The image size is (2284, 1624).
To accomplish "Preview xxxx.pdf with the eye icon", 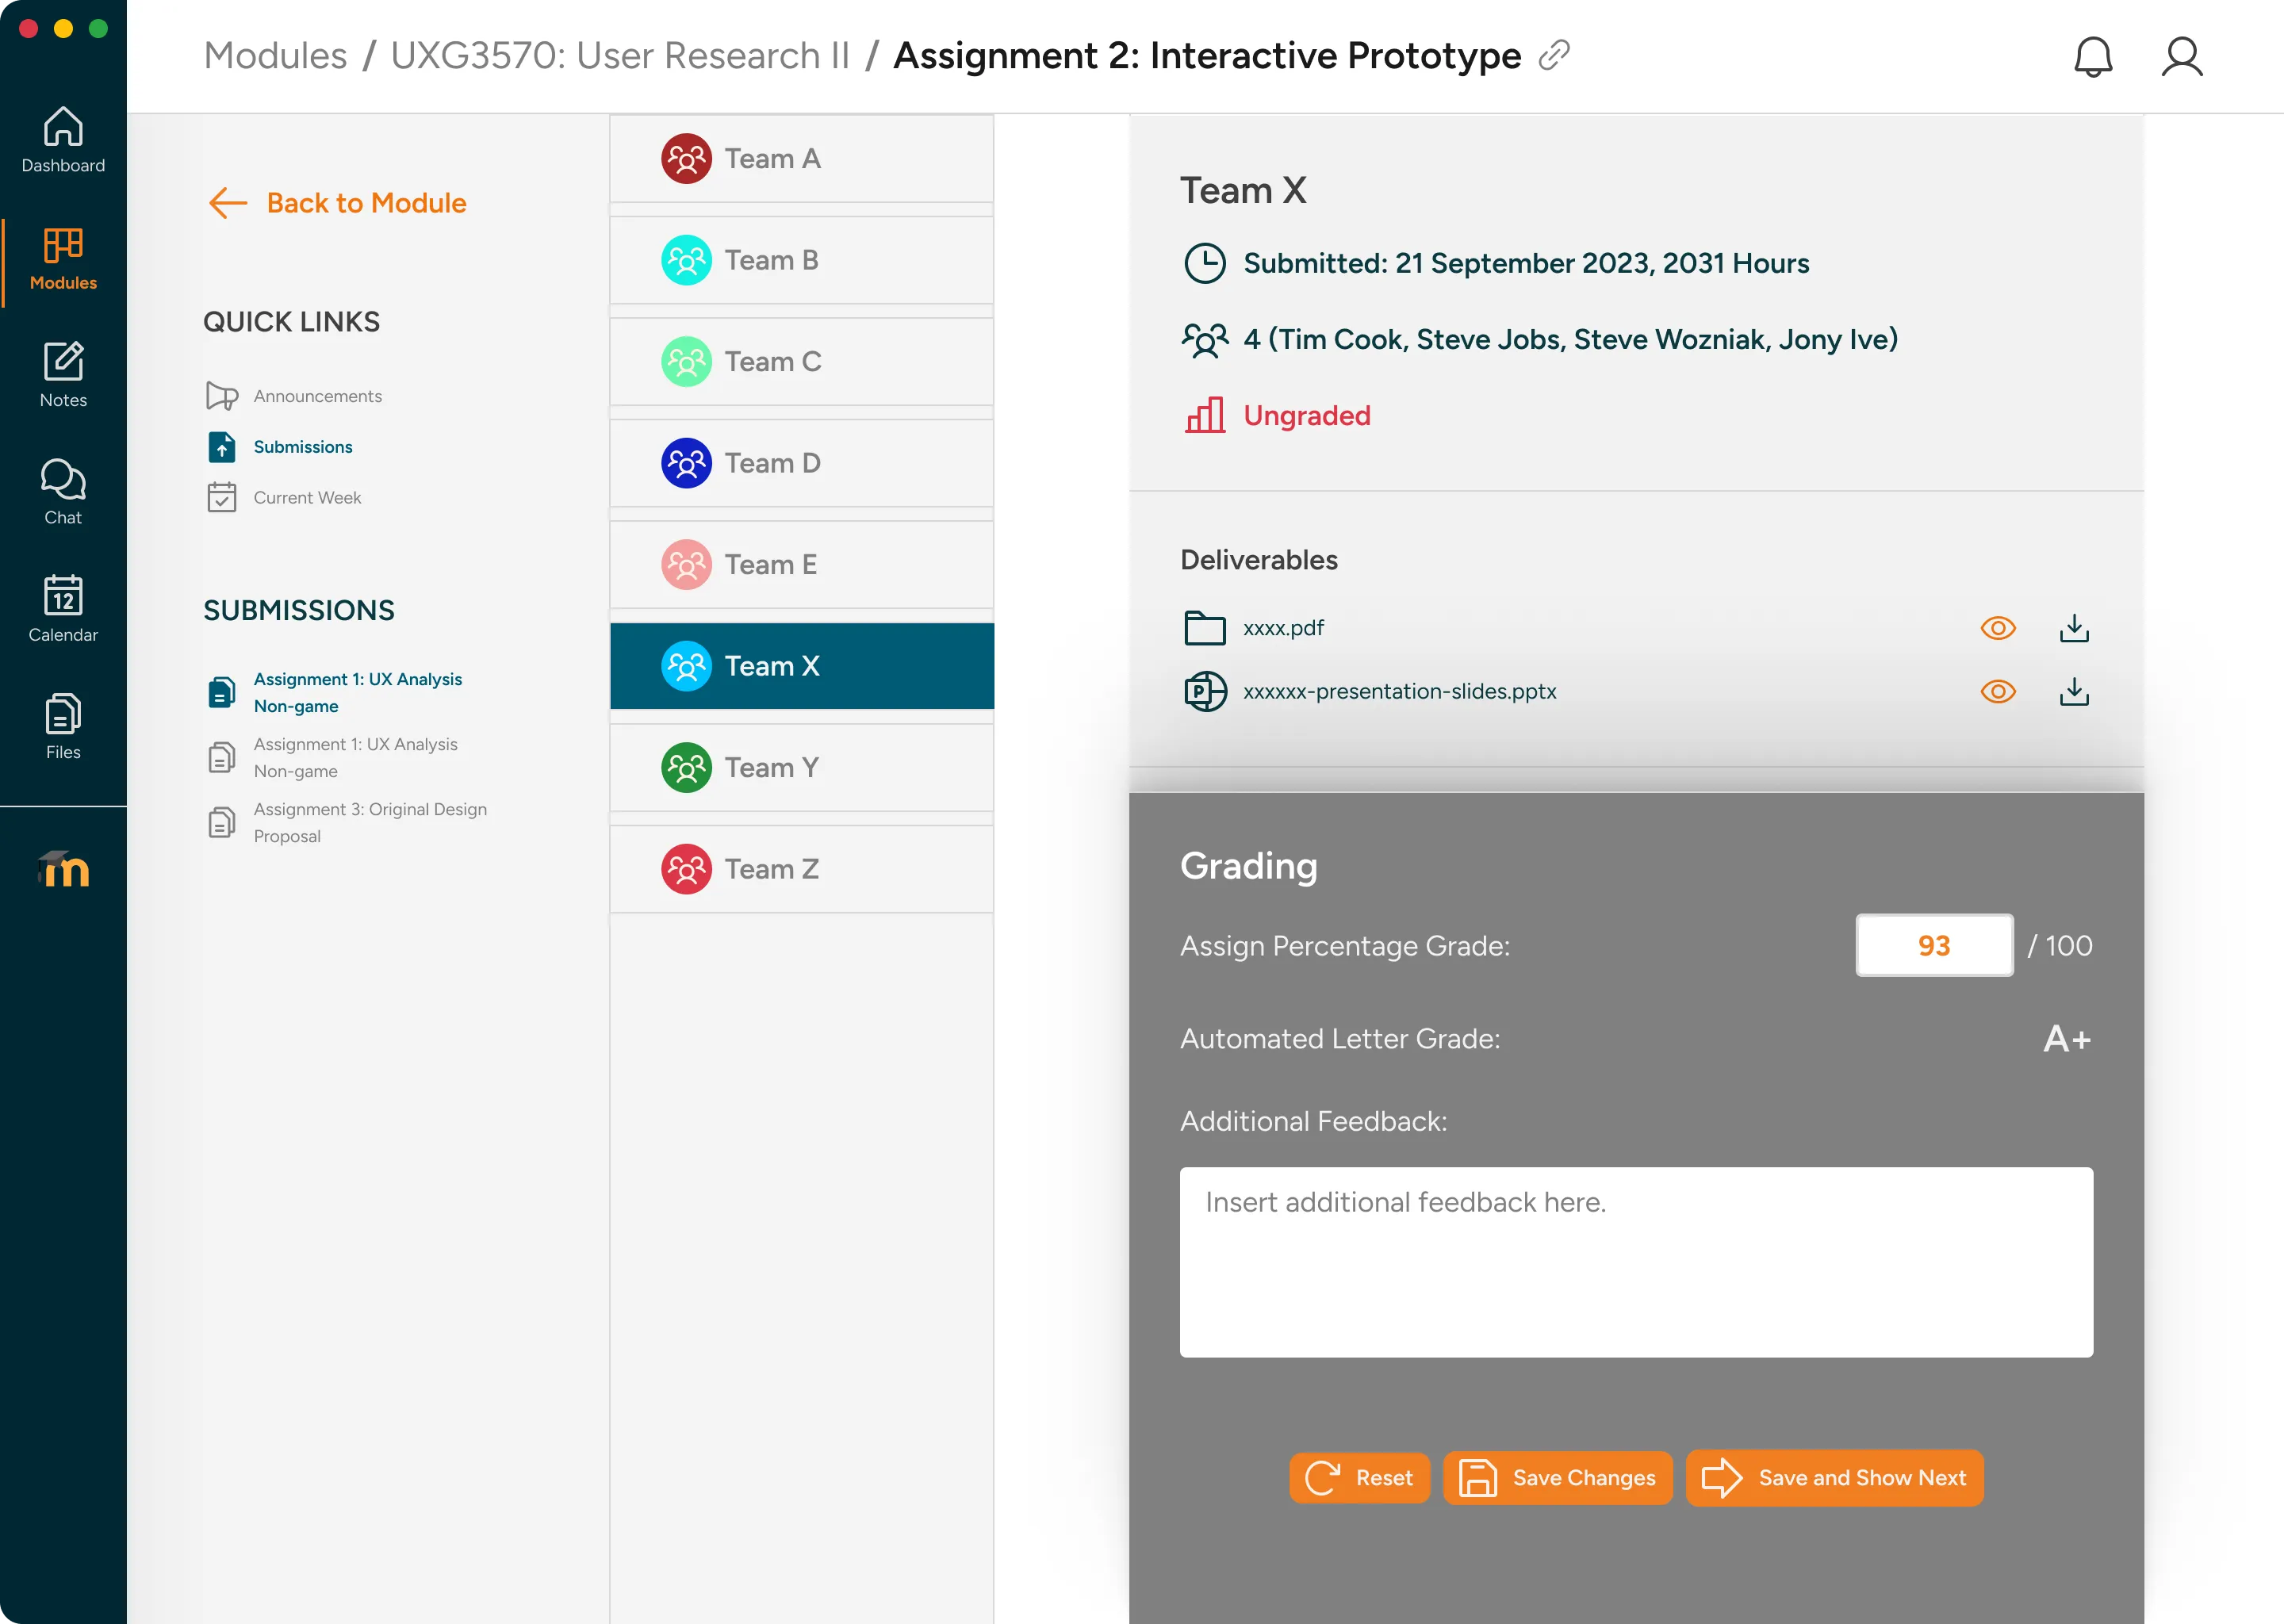I will tap(1998, 628).
